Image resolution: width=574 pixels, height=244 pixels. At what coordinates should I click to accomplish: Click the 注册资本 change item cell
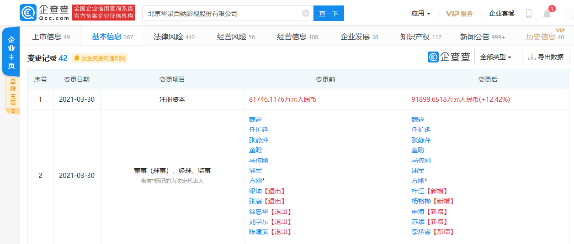click(172, 99)
